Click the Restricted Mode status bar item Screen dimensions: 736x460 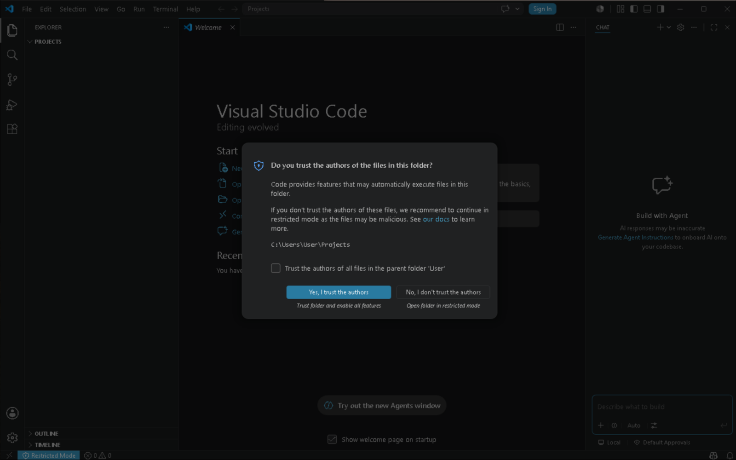(x=49, y=455)
